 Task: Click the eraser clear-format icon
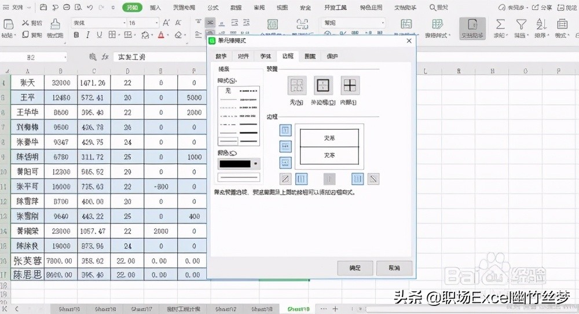click(x=178, y=35)
